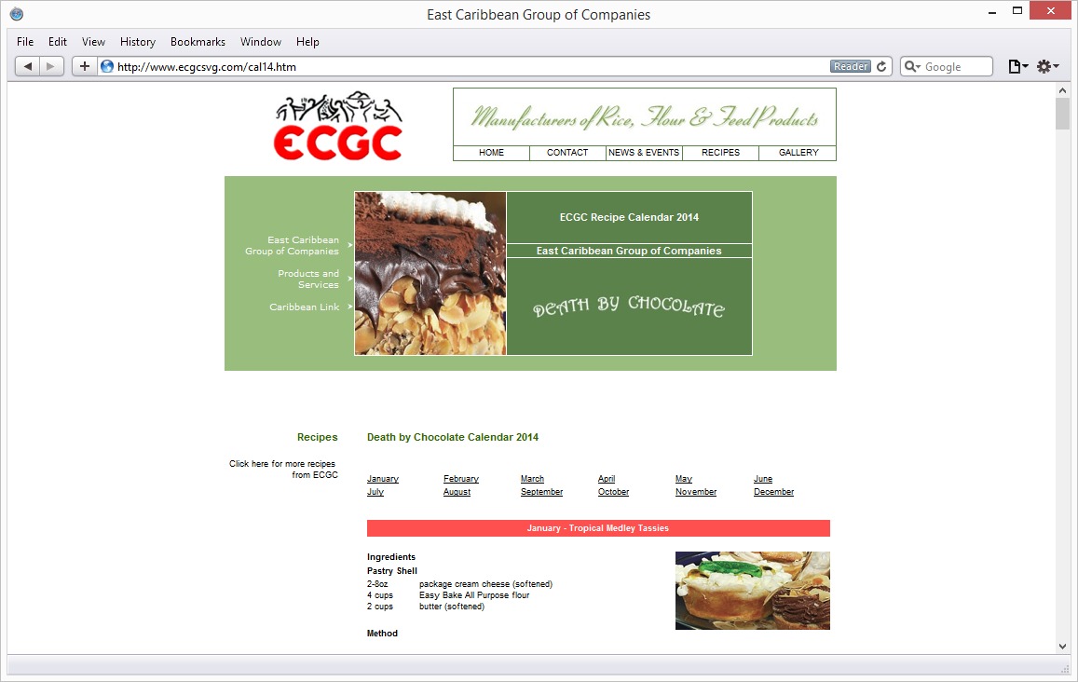Click the 'Death by Chocolate Calendar 2014' heading
The height and width of the screenshot is (682, 1078).
[x=453, y=437]
